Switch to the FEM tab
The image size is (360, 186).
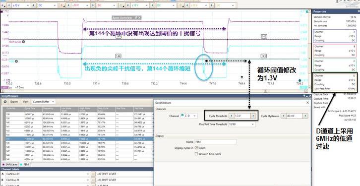[x=25, y=164]
